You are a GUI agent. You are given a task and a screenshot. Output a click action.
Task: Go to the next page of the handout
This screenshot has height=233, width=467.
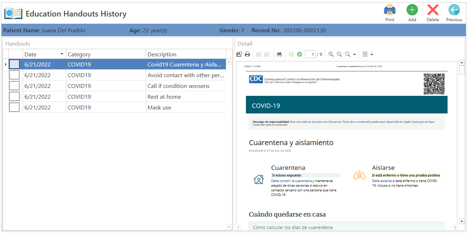pyautogui.click(x=299, y=54)
